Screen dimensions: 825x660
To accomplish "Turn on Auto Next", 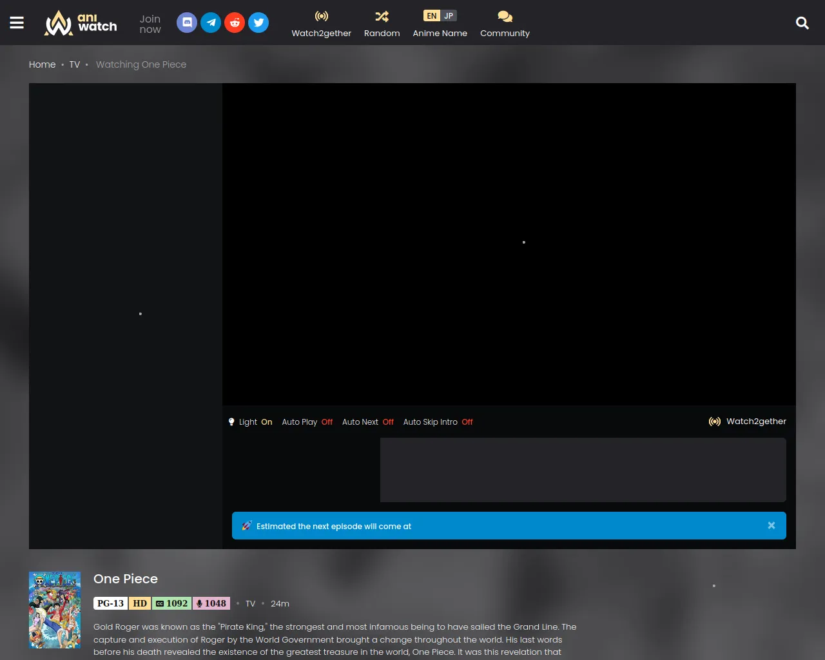I will [367, 422].
